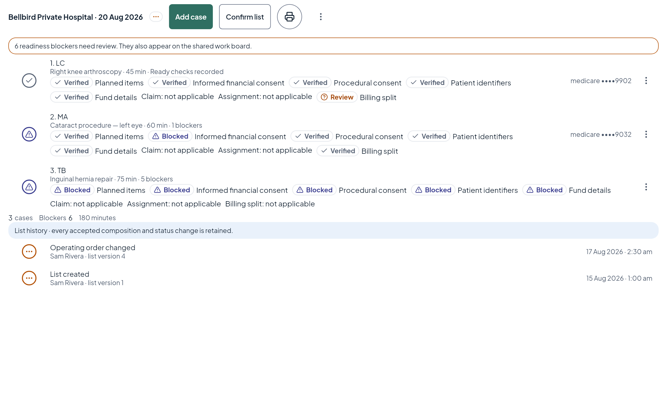Click LC's Verified Fund details badge

tap(71, 97)
